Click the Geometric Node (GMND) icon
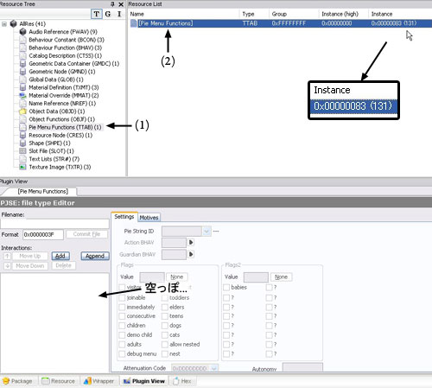The width and height of the screenshot is (432, 388). 22,72
